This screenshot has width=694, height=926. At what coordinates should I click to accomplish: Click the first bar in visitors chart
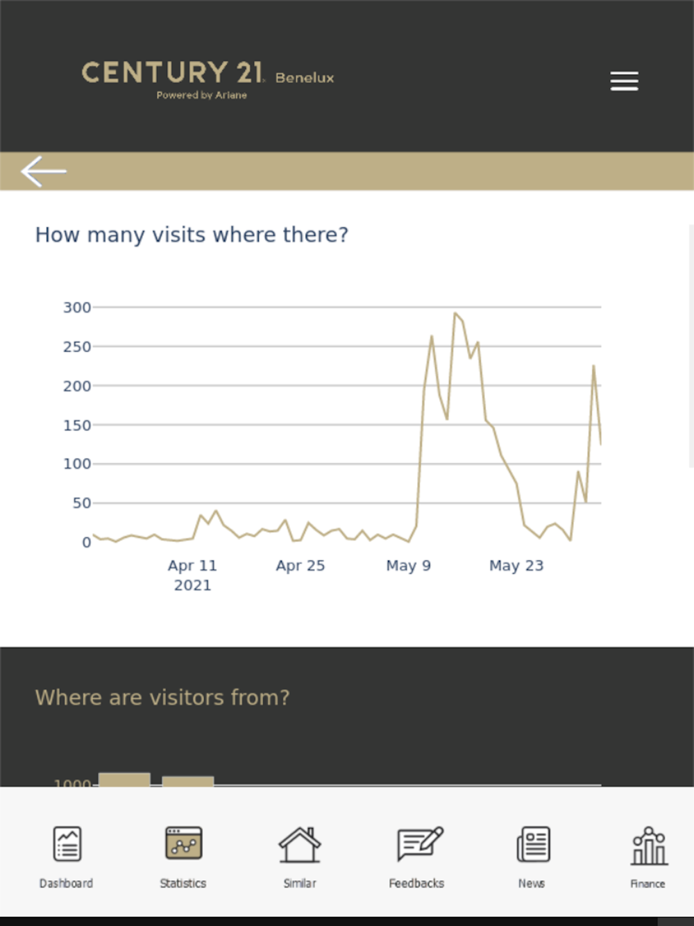(124, 780)
